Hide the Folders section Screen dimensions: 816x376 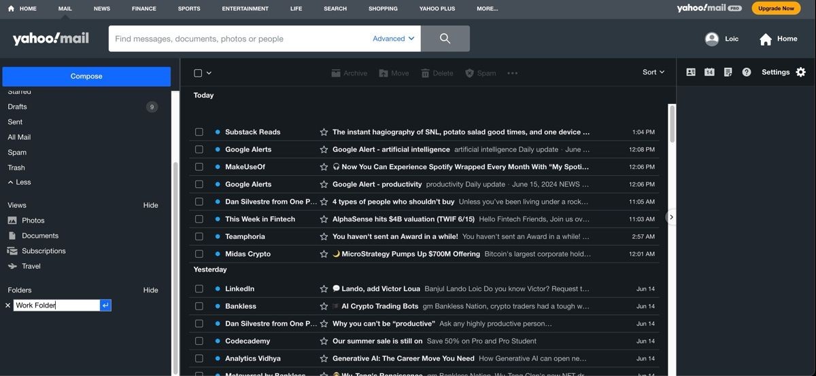tap(150, 290)
